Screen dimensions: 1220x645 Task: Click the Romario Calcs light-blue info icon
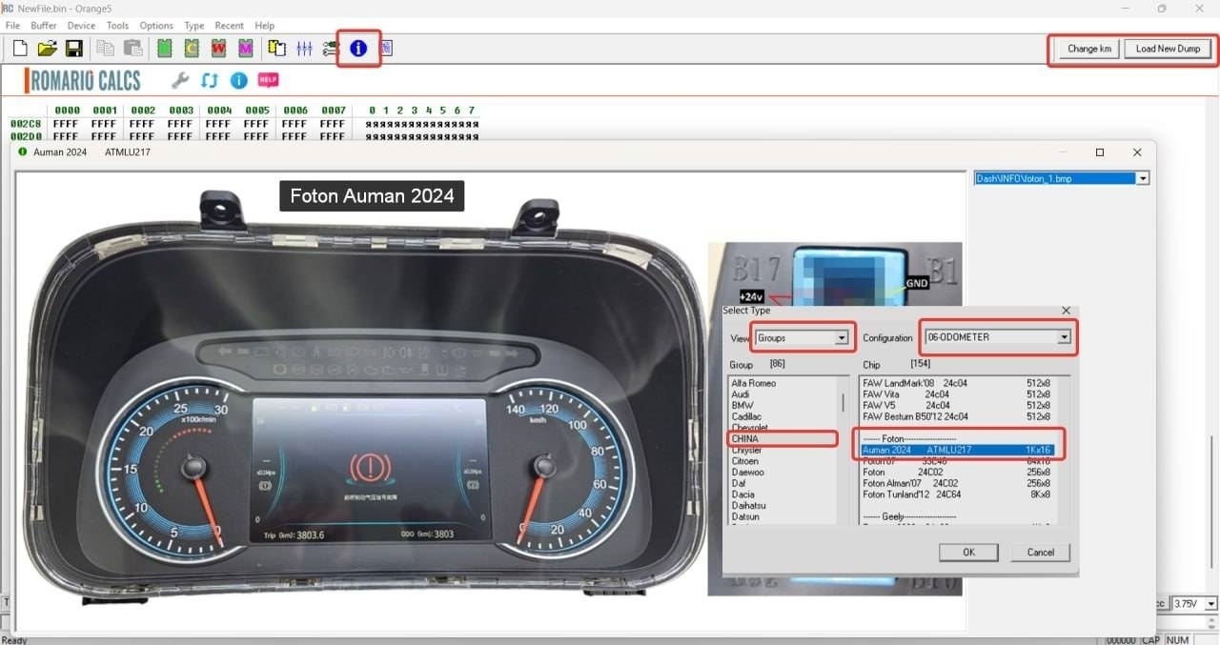(238, 81)
